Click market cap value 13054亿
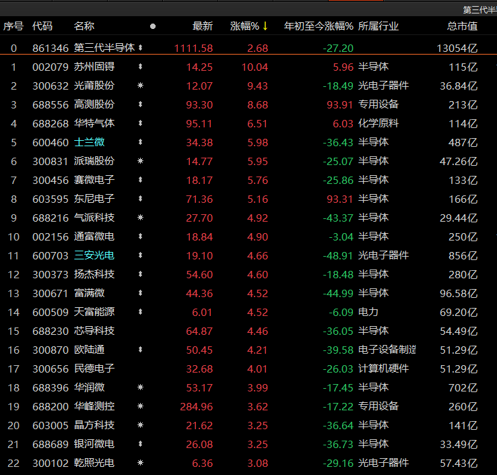The height and width of the screenshot is (475, 497). pyautogui.click(x=457, y=49)
